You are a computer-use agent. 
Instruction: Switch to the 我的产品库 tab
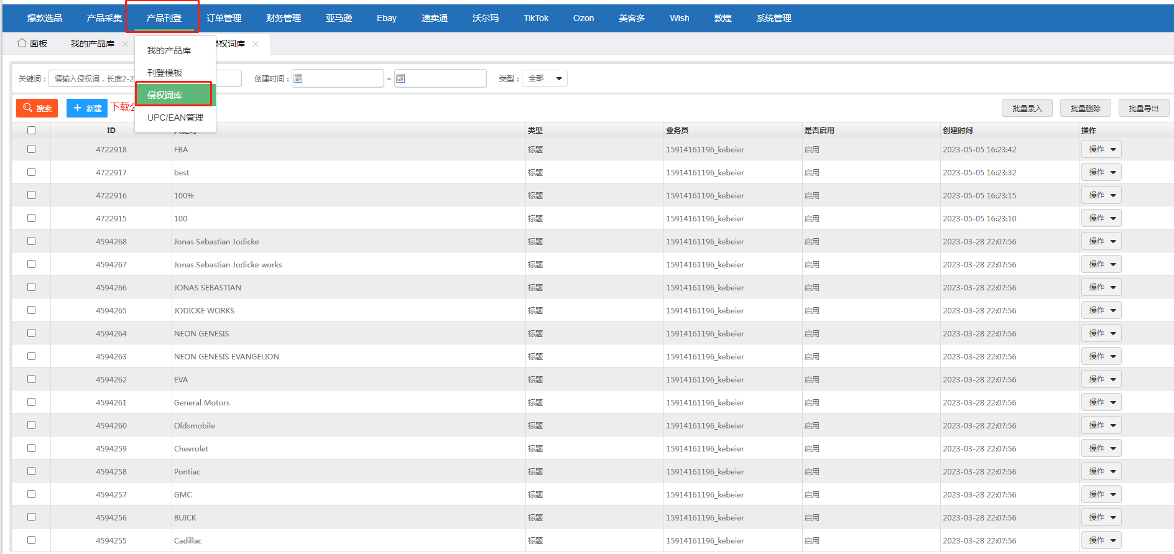[x=93, y=44]
